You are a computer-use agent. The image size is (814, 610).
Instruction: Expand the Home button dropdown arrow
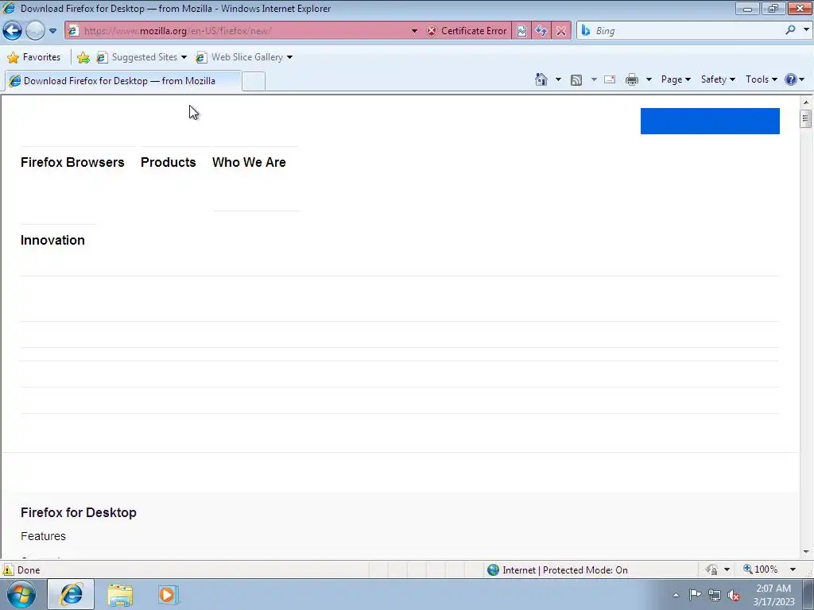558,79
